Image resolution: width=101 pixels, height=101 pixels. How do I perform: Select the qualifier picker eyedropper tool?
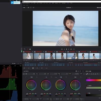pyautogui.click(x=87, y=74)
